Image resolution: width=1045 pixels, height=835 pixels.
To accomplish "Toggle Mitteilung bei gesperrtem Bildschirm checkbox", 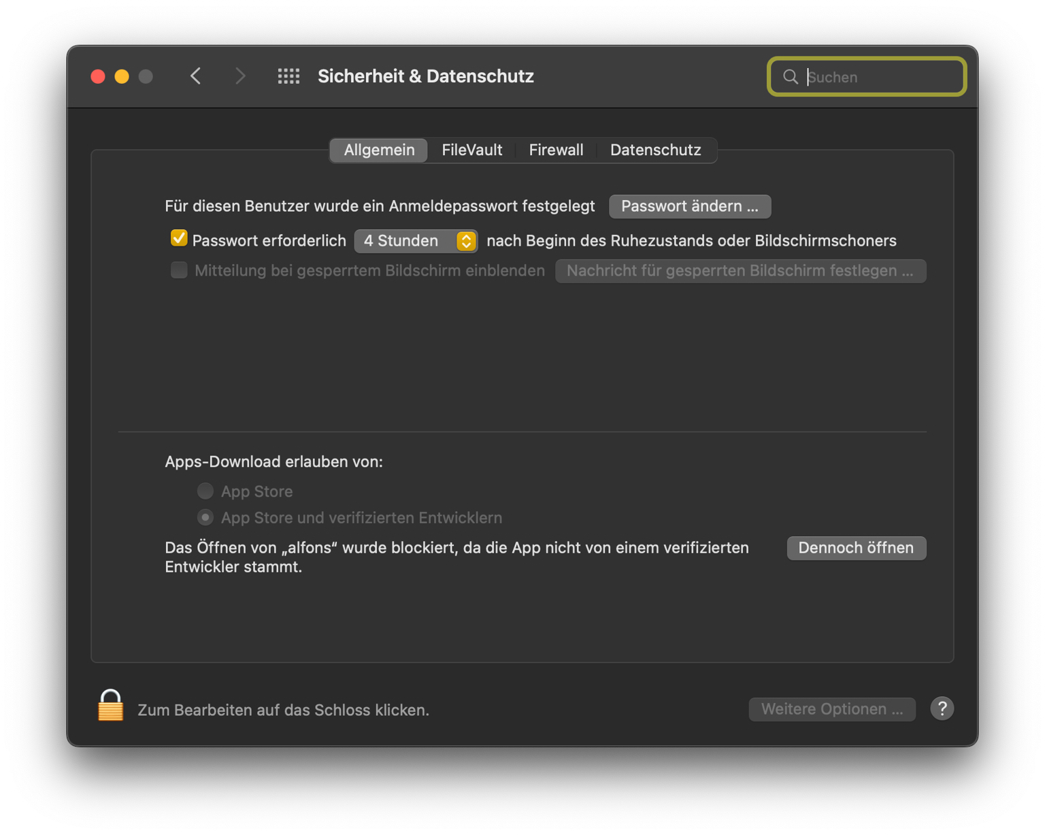I will pos(179,270).
